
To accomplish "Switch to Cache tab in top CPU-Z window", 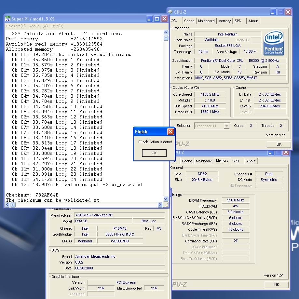I will 189,21.
